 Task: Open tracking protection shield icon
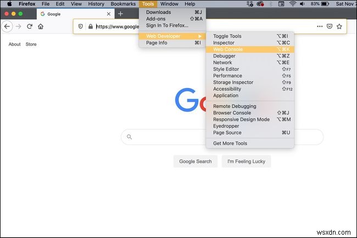coord(80,26)
